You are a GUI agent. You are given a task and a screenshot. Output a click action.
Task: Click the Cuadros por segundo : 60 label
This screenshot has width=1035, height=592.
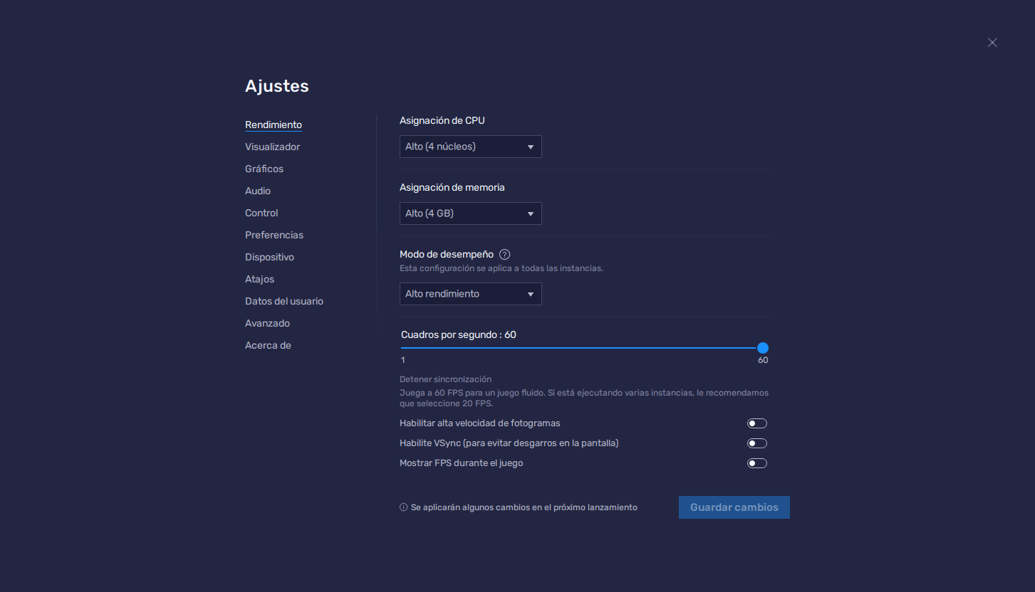point(459,334)
